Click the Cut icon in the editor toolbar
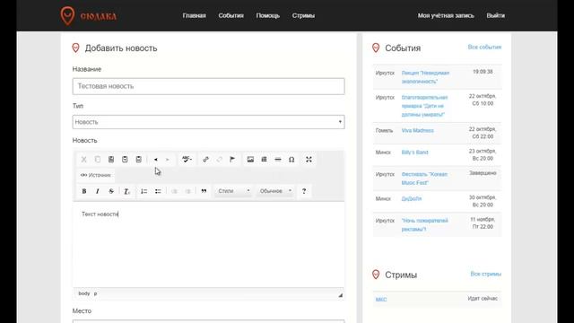The height and width of the screenshot is (323, 574). [x=83, y=160]
